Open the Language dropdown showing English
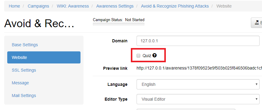 tap(198, 84)
